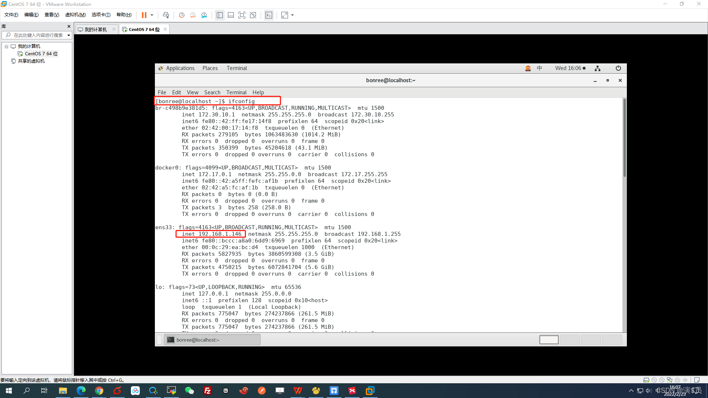Viewport: 708px width, 398px height.
Task: Expand the 共享的虚拟机 tree node
Action: coord(31,61)
